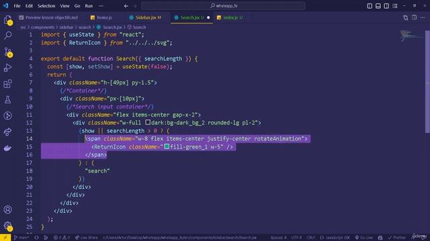Click the Prettier formatter status item
This screenshot has height=241, width=430.
click(396, 238)
